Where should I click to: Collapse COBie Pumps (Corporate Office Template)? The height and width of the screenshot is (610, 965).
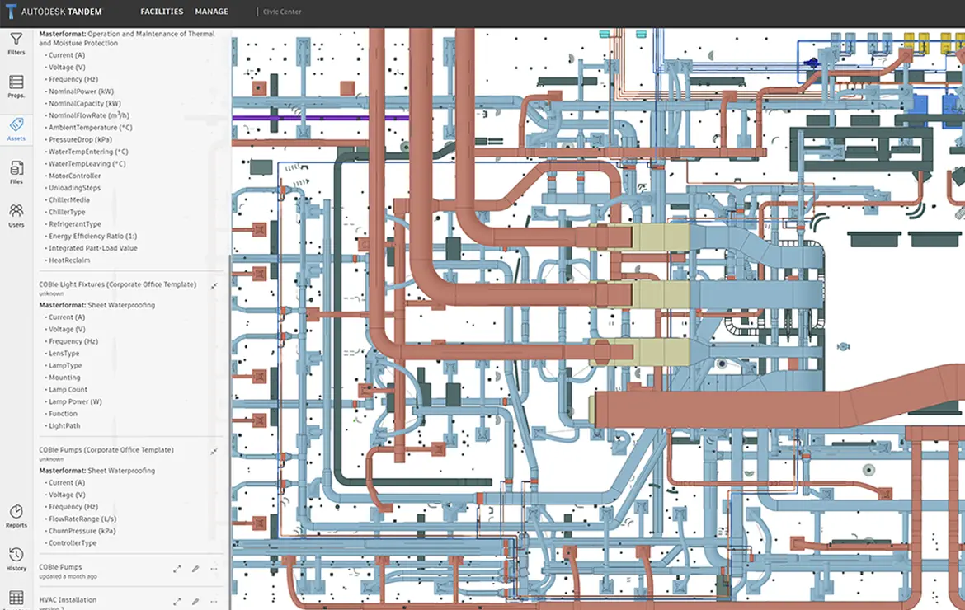pyautogui.click(x=214, y=452)
